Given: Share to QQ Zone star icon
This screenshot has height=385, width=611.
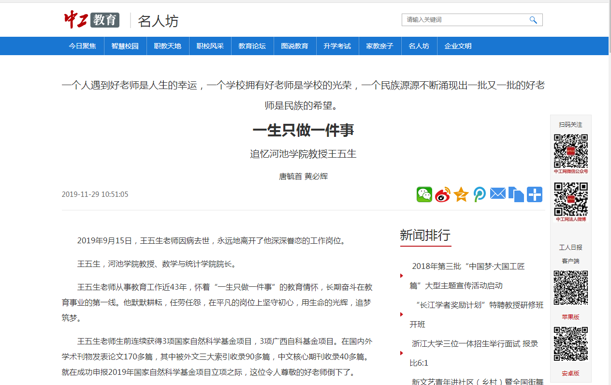Looking at the screenshot, I should click(461, 194).
